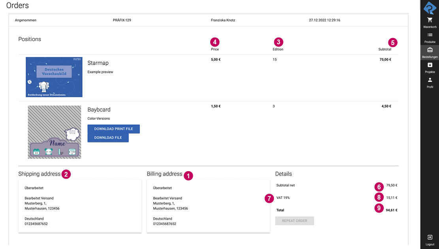Click the Baybcard name preview image
The width and height of the screenshot is (439, 249).
coord(54,132)
